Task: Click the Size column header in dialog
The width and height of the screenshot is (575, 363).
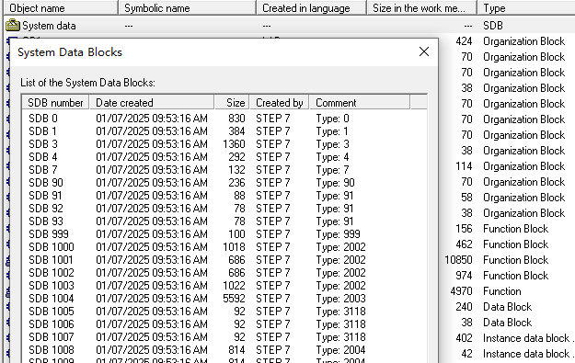Action: [x=232, y=103]
